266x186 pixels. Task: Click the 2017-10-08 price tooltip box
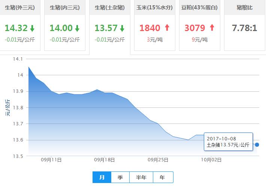(x=228, y=141)
